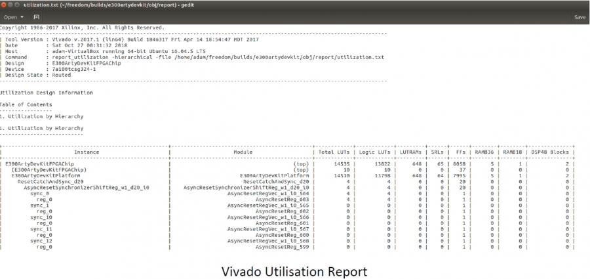Screen dimensions: 590x279
Task: Click AsyncResetSynchronizerShiftReg_w1_d20_i0 in the Module column
Action: click(246, 187)
